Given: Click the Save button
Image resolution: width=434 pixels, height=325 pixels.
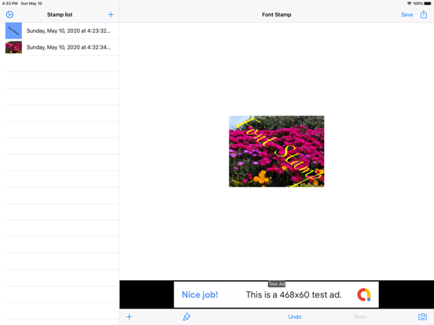Looking at the screenshot, I should coord(407,15).
